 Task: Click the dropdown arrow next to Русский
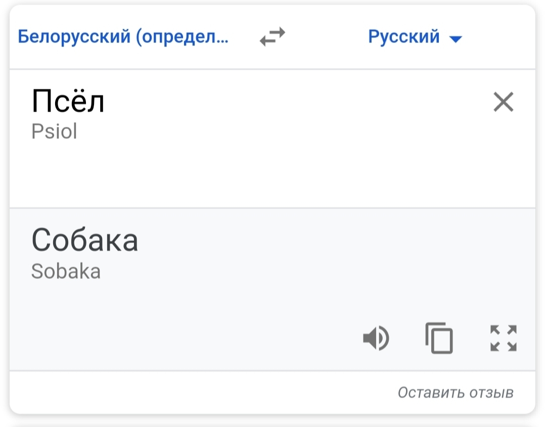pyautogui.click(x=456, y=39)
